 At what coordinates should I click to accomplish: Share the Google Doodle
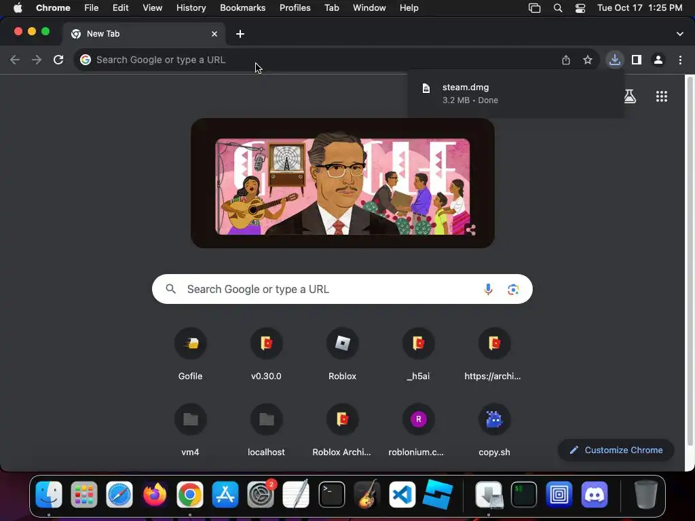(x=471, y=229)
